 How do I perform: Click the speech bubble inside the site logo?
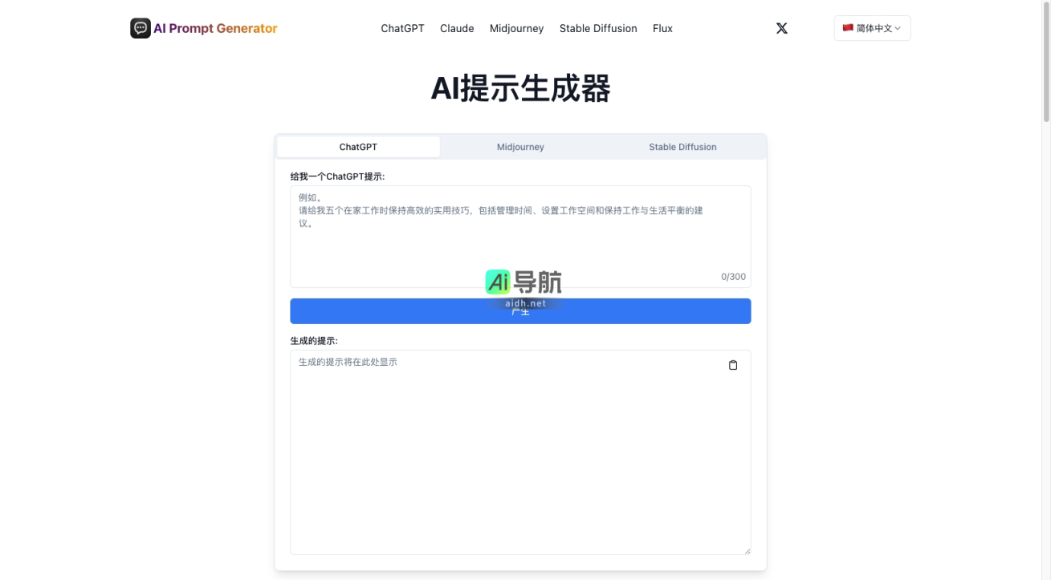141,27
